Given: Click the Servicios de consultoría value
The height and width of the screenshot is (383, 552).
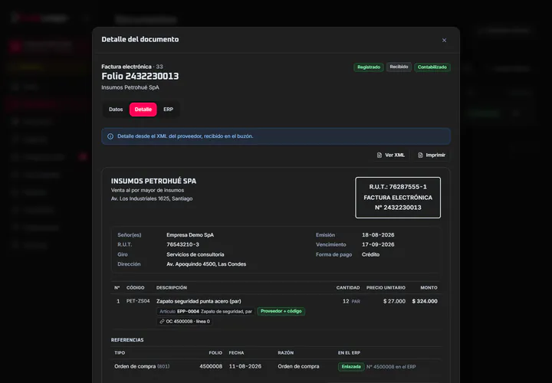Looking at the screenshot, I should point(195,254).
